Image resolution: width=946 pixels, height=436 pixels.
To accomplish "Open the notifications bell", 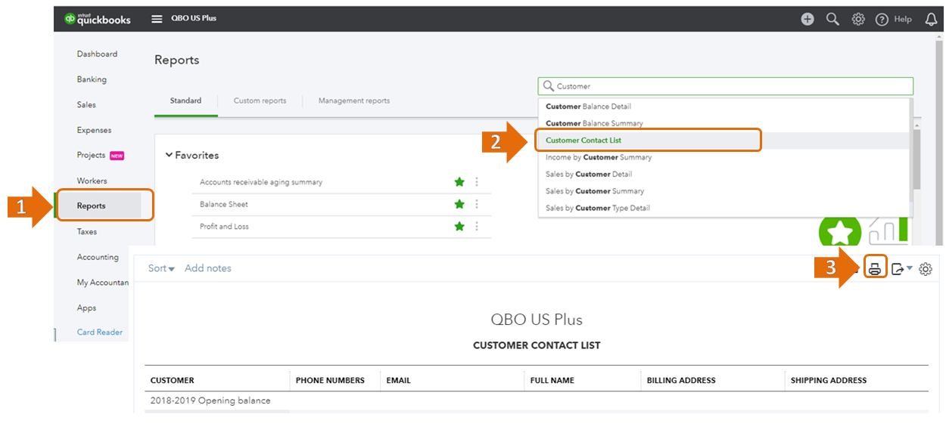I will 931,20.
